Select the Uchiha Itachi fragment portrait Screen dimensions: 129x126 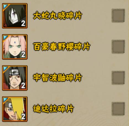(15, 78)
